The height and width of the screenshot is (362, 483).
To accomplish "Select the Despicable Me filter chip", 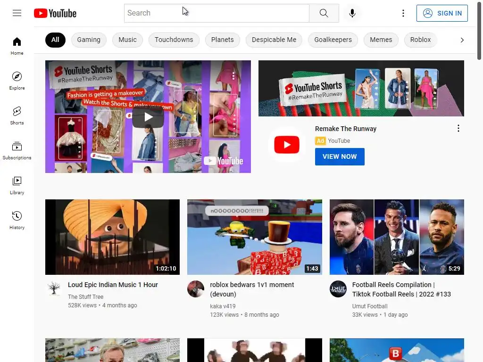I will click(274, 40).
